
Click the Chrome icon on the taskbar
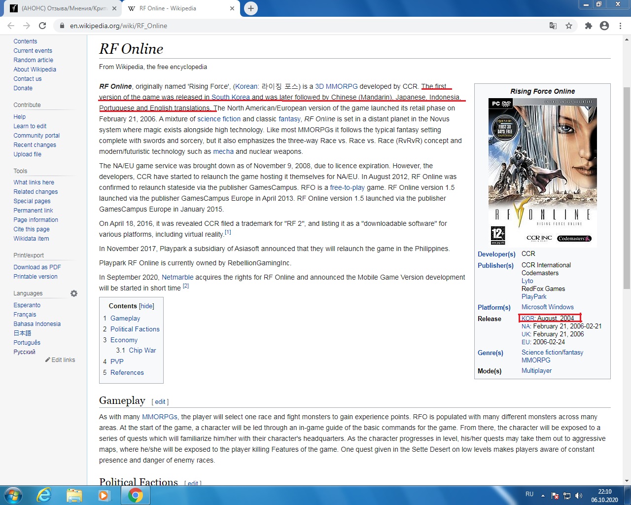pos(136,495)
